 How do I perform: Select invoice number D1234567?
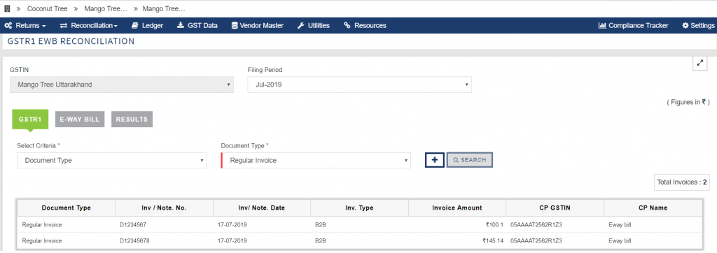pos(132,224)
